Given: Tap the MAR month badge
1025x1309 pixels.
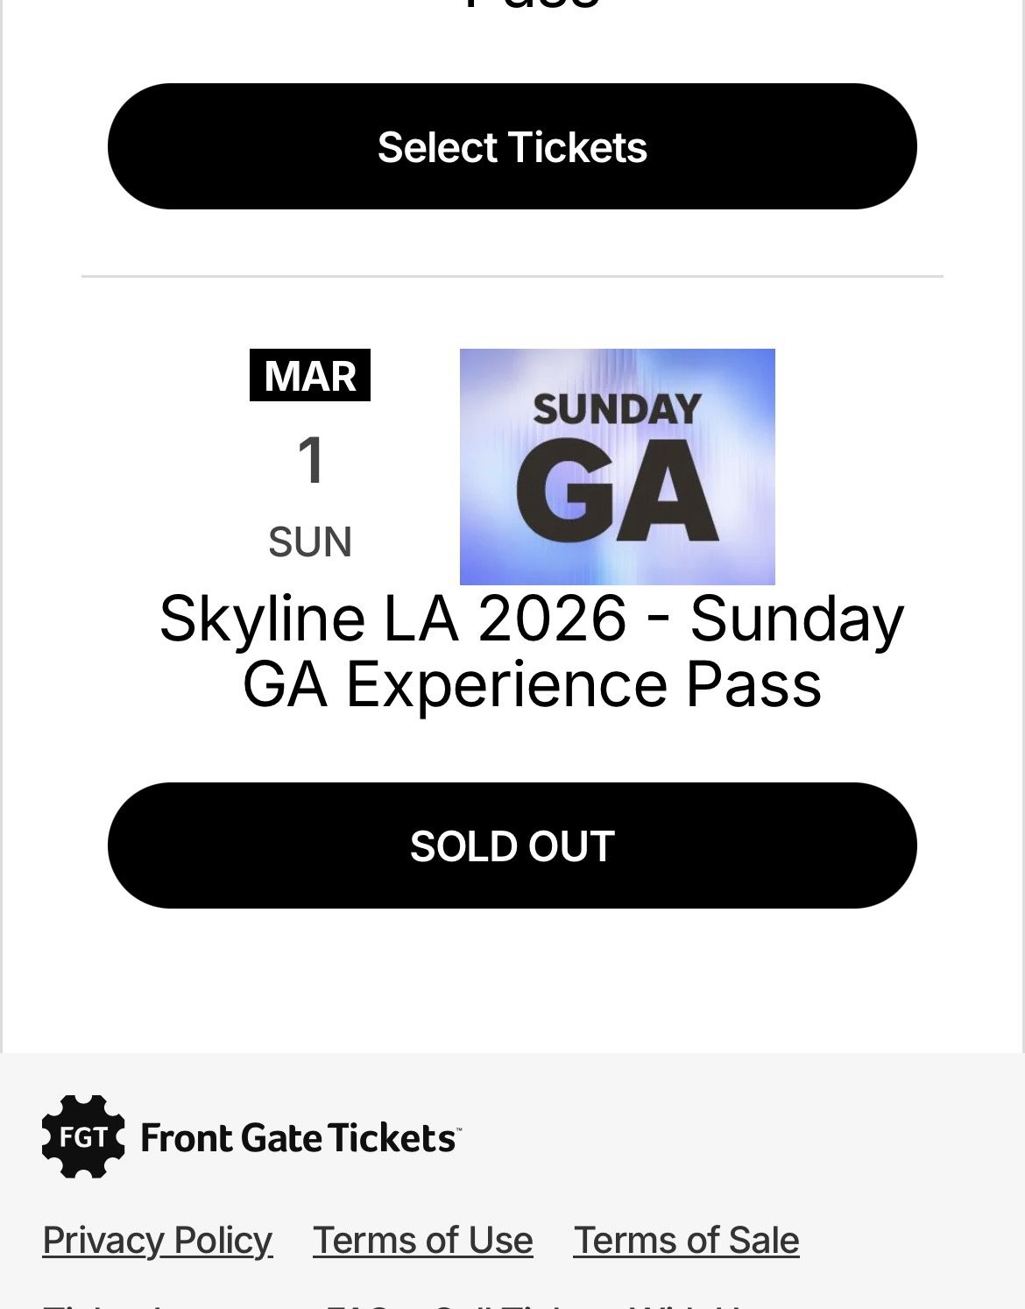Looking at the screenshot, I should click(310, 376).
